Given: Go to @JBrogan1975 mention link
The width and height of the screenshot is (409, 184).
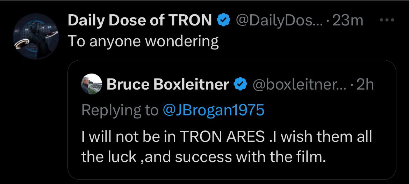Looking at the screenshot, I should (214, 110).
